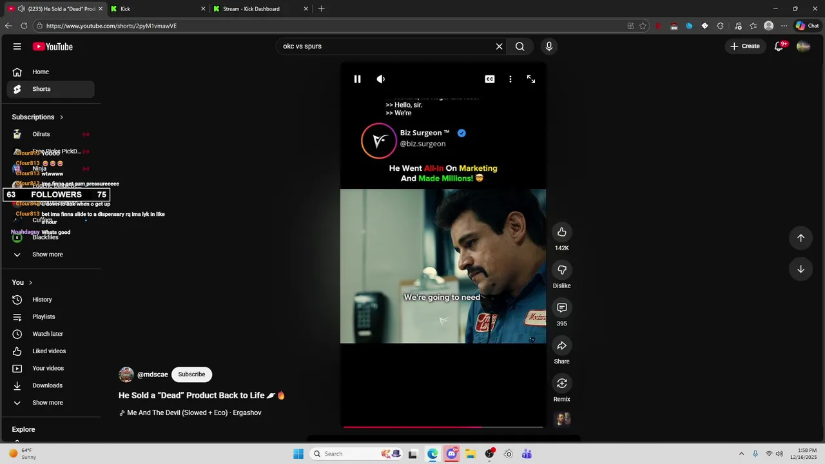Screen dimensions: 825x464
Task: Click the magnifier search button
Action: tap(519, 46)
